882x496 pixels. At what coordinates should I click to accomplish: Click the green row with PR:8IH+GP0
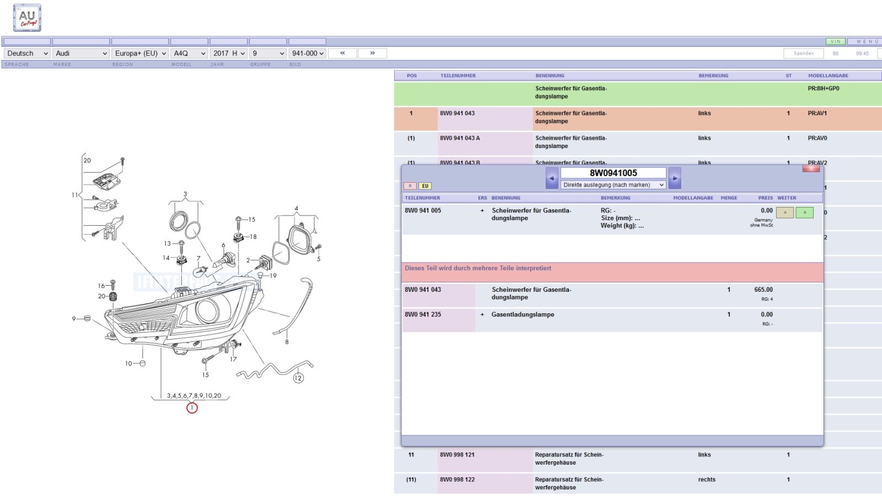point(638,94)
